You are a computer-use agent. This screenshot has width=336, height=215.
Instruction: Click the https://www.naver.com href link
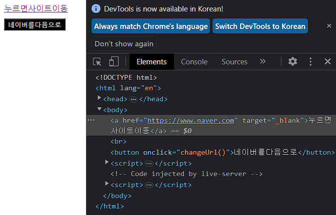point(190,121)
